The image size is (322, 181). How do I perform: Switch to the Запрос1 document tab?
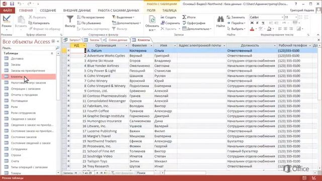click(x=72, y=40)
